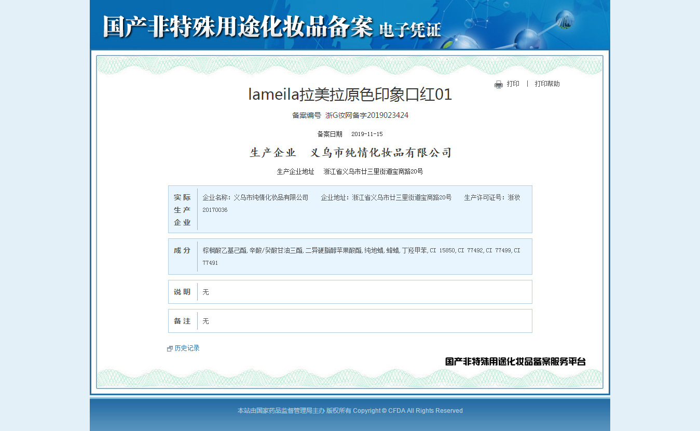Click the product title lameila拉美拉原色印象口红01

(350, 95)
